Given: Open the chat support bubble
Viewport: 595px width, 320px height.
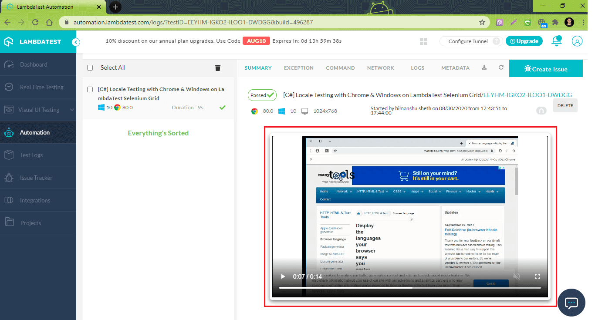Looking at the screenshot, I should [571, 302].
